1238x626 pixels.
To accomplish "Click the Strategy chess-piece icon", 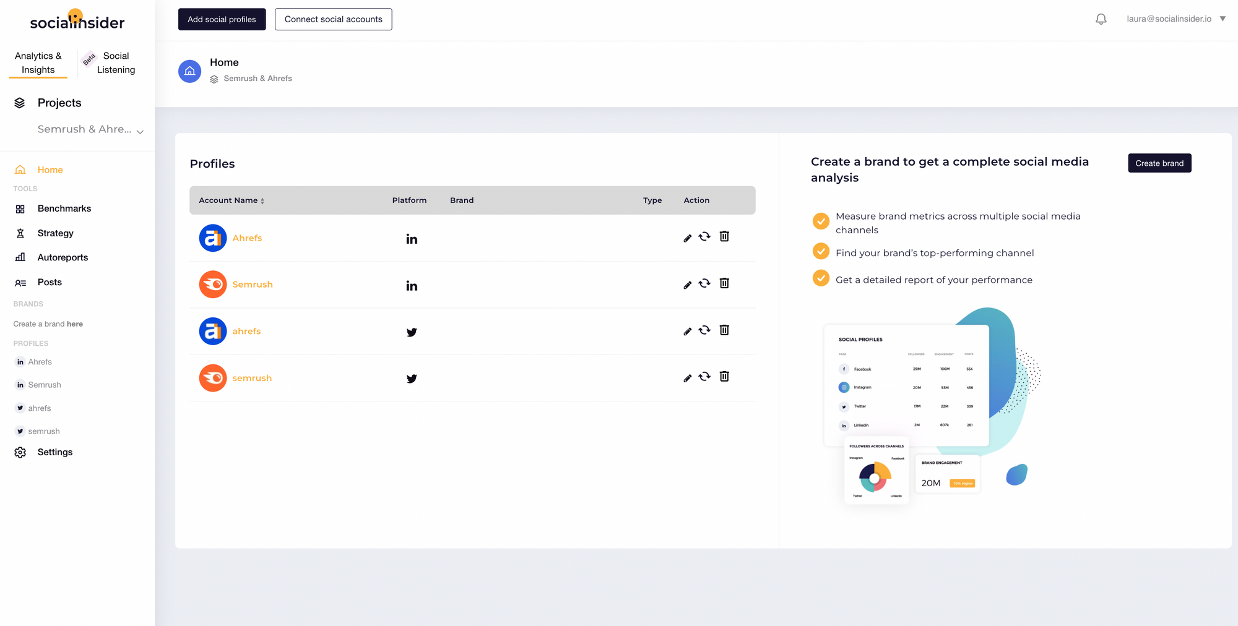I will 20,233.
